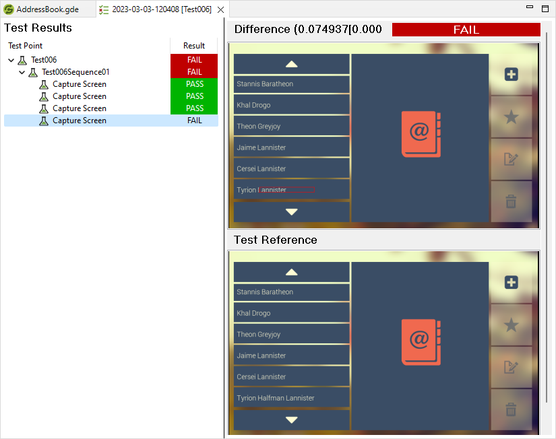Screen dimensions: 556x439
Task: Click the up scroll arrow above Stannis Baratheon
Action: (x=291, y=63)
